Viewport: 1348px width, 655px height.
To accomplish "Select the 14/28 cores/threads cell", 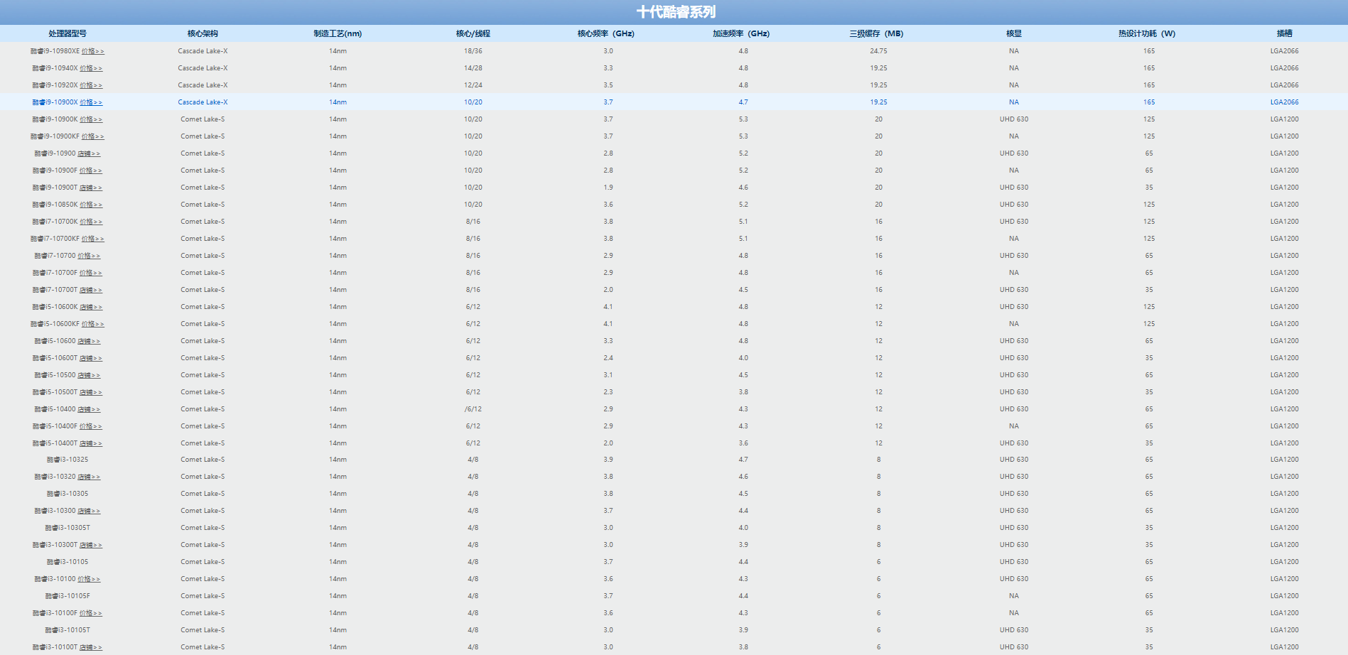I will (473, 68).
